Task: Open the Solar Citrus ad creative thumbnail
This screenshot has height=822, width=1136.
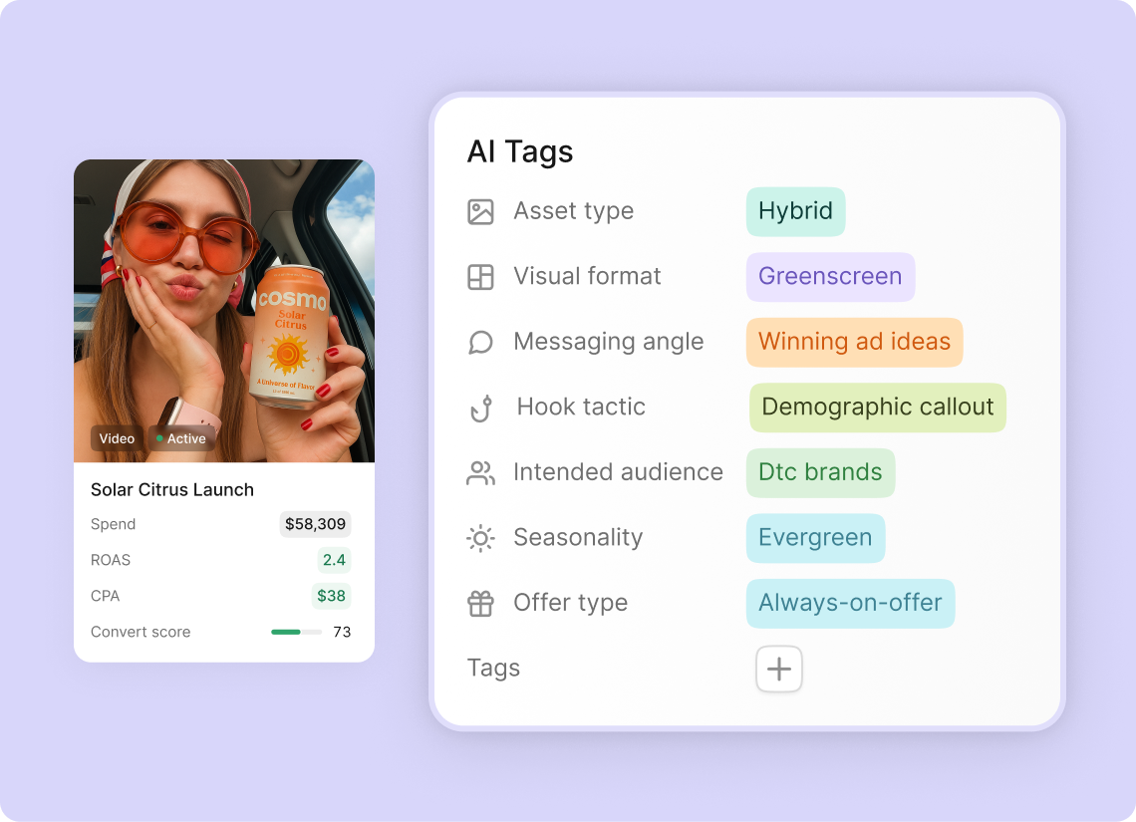Action: click(x=224, y=311)
